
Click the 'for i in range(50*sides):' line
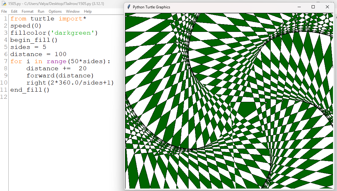coord(60,61)
